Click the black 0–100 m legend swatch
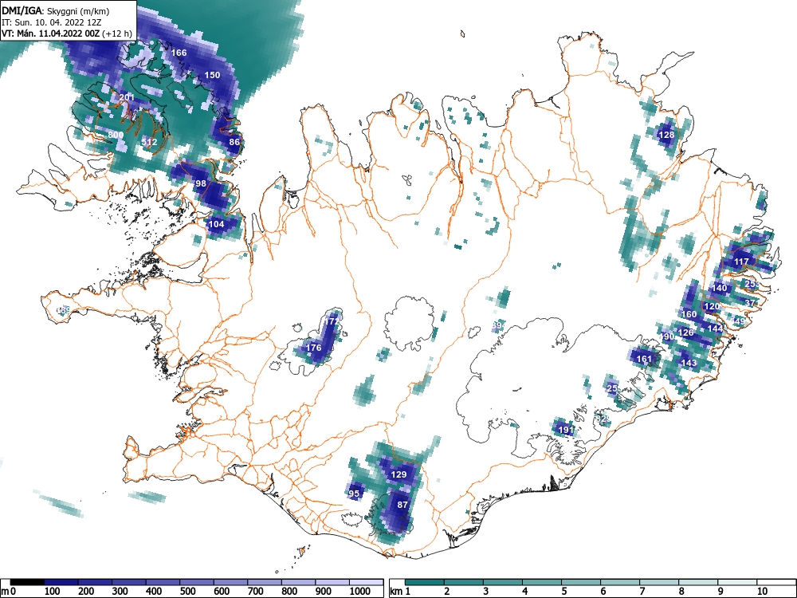 27,582
